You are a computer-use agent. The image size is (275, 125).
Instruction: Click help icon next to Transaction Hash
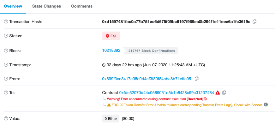pos(6,22)
